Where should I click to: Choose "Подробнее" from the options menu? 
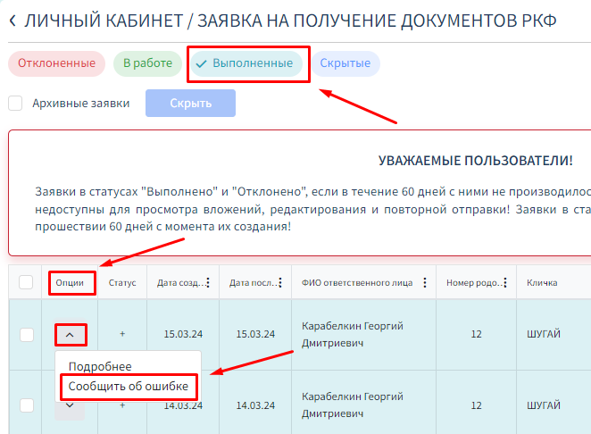tap(100, 366)
